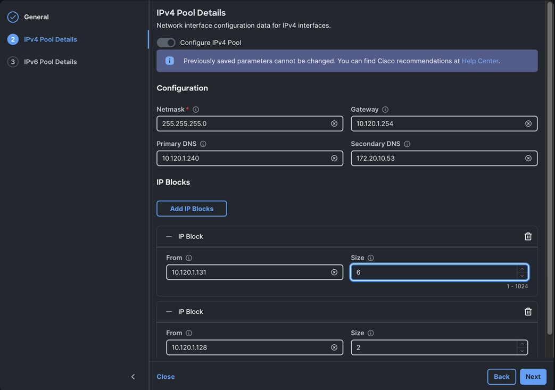555x390 pixels.
Task: Click the From field containing 10.120.1.128
Action: 255,347
